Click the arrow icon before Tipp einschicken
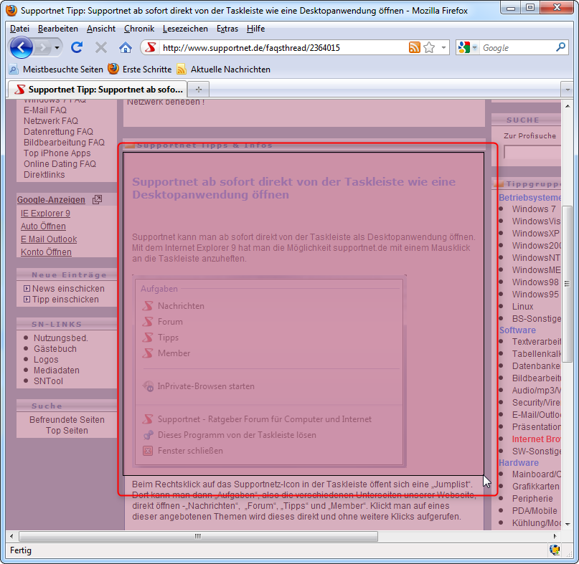 (x=27, y=299)
